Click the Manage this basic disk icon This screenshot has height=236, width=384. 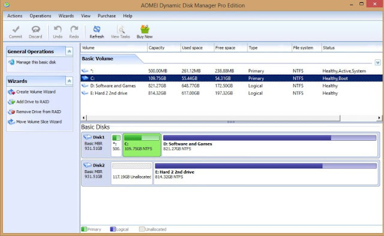11,62
